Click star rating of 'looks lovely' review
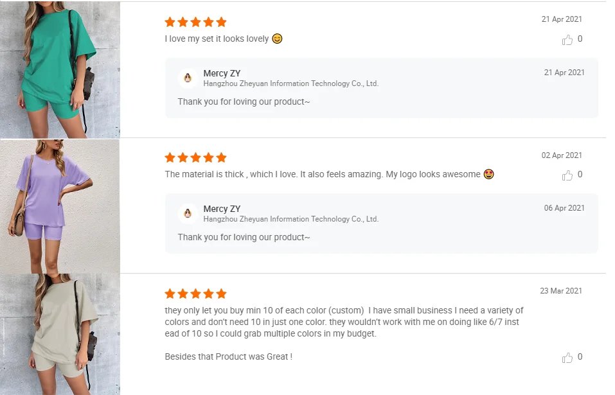Viewport: 615px width, 395px height. click(x=195, y=22)
